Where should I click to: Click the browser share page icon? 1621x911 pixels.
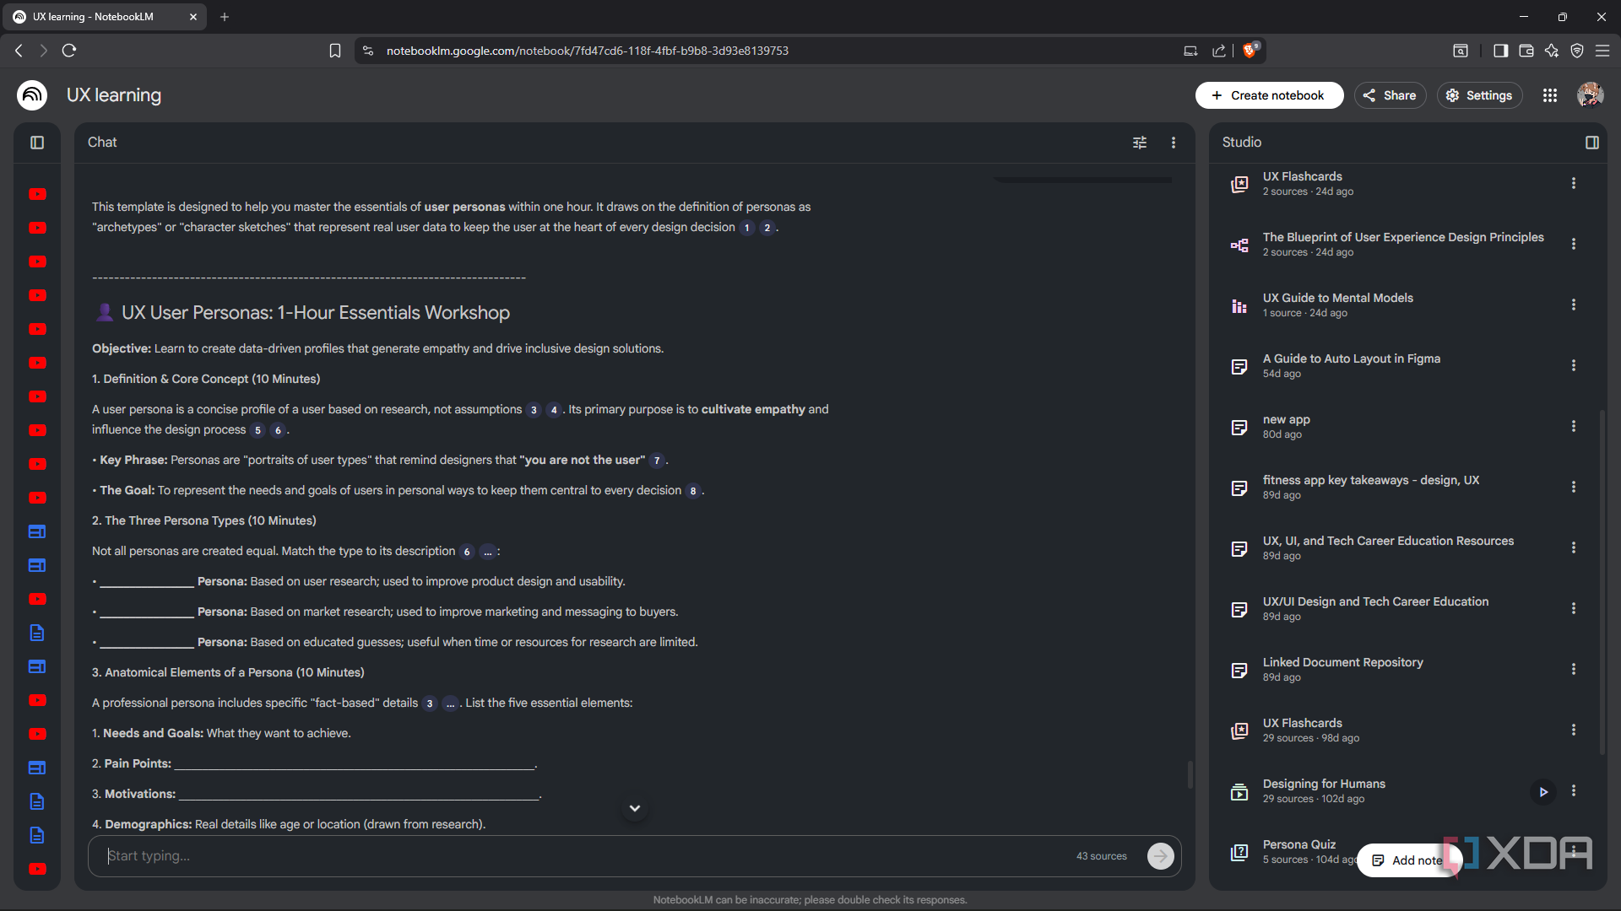click(x=1219, y=51)
